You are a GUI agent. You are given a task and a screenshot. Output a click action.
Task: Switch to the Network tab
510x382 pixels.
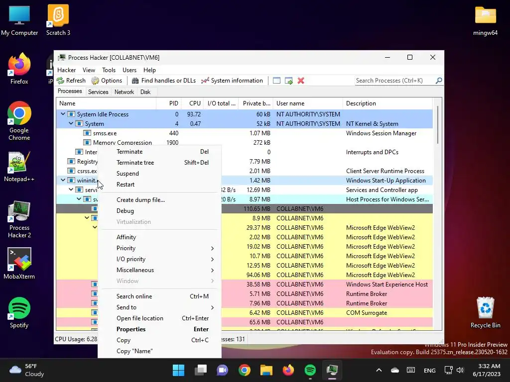pos(124,92)
